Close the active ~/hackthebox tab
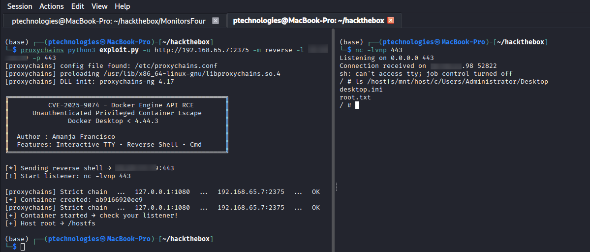The height and width of the screenshot is (252, 590). point(391,20)
